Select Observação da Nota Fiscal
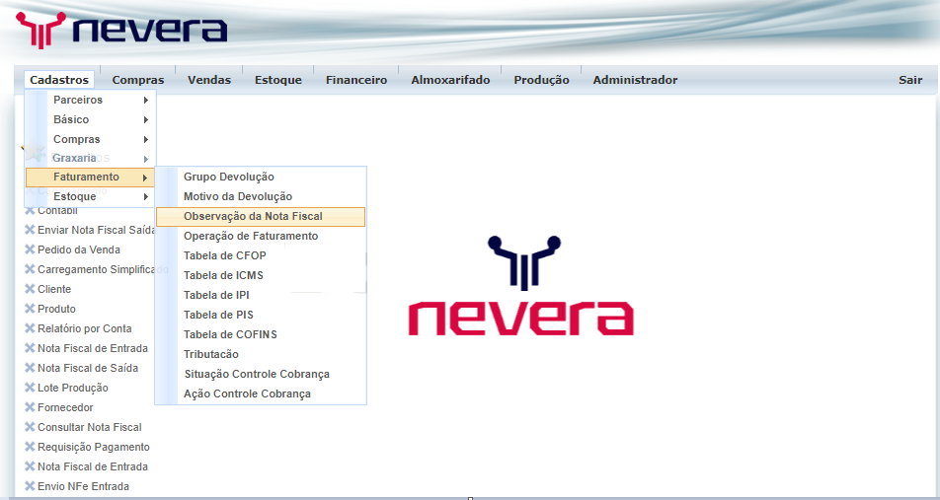 (261, 216)
